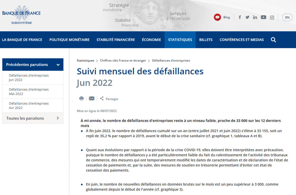Open the LinkedIn icon
Image resolution: width=296 pixels, height=195 pixels.
point(255,17)
